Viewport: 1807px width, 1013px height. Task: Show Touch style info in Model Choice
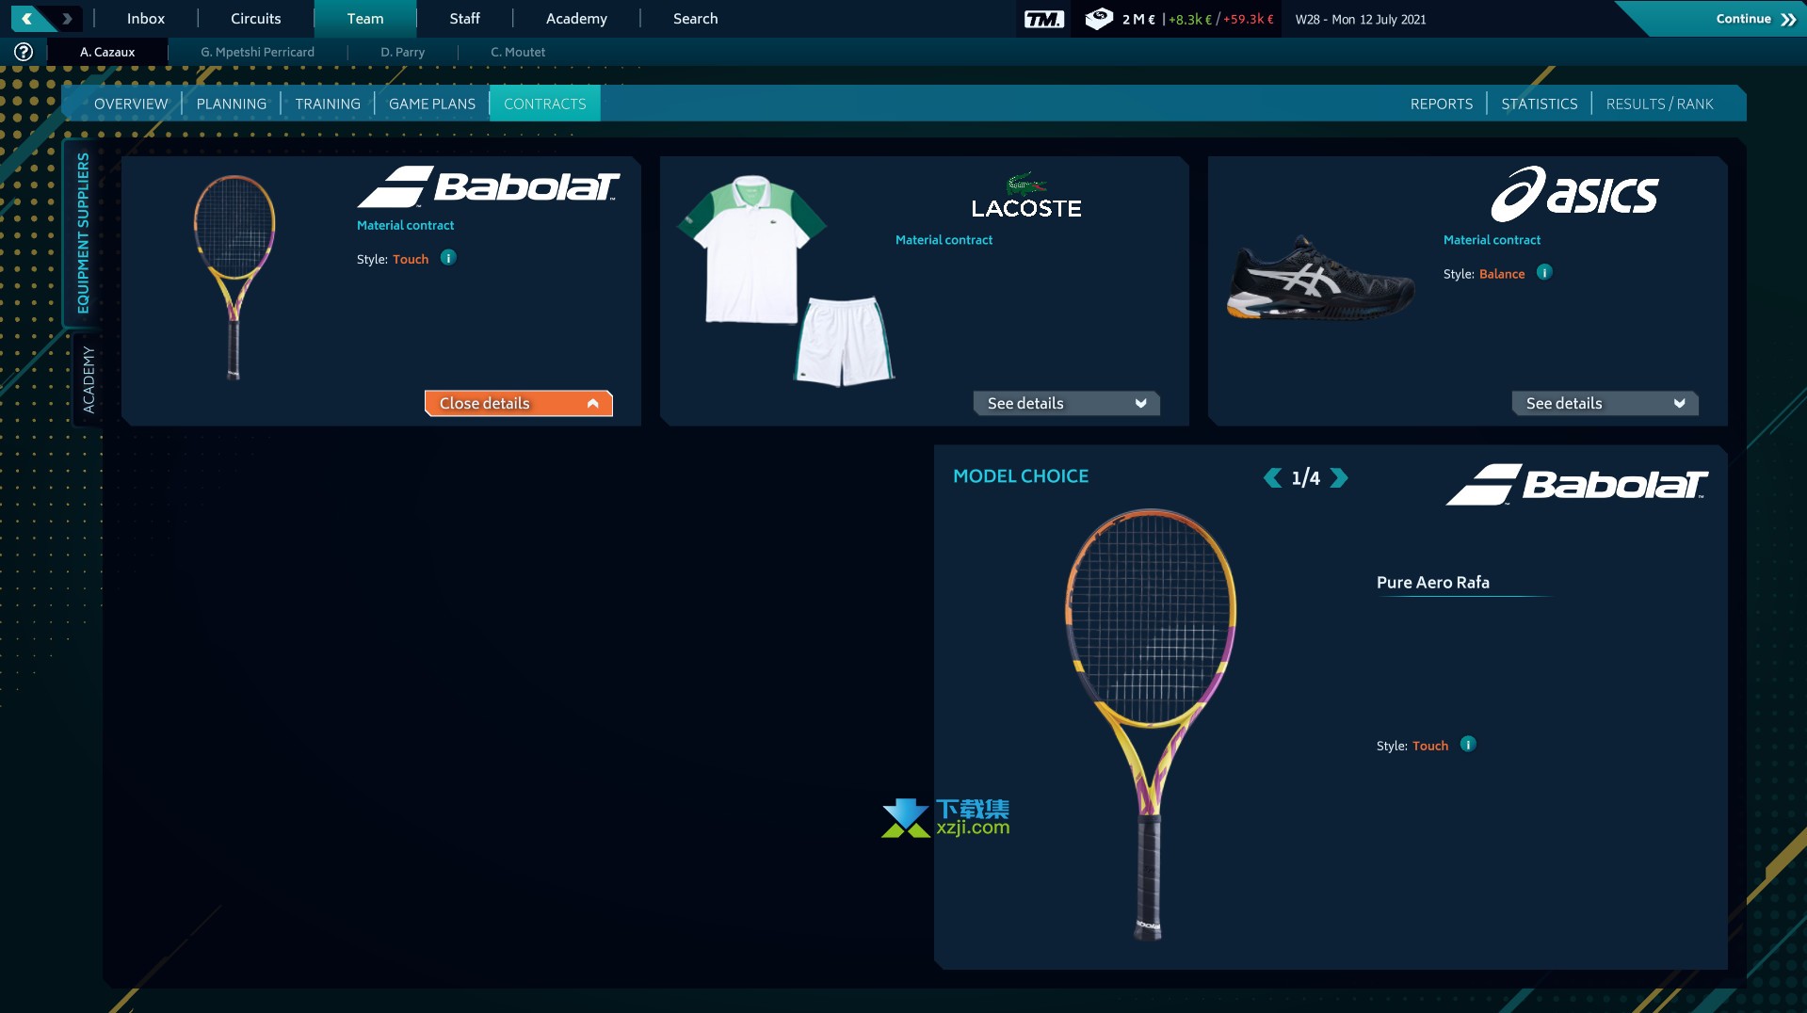(x=1468, y=744)
